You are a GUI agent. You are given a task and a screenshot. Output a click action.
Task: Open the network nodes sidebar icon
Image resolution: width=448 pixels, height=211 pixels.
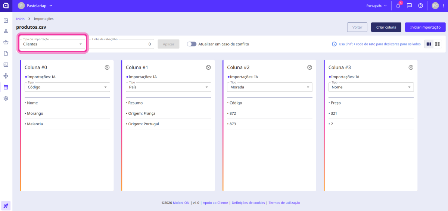click(6, 76)
